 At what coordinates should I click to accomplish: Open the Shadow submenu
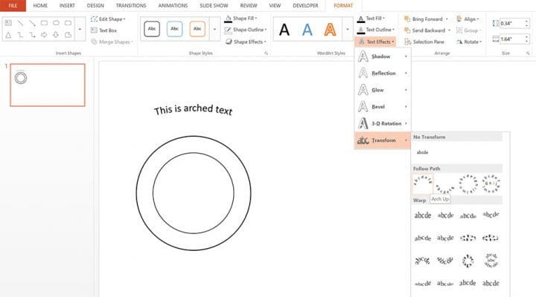(x=383, y=56)
